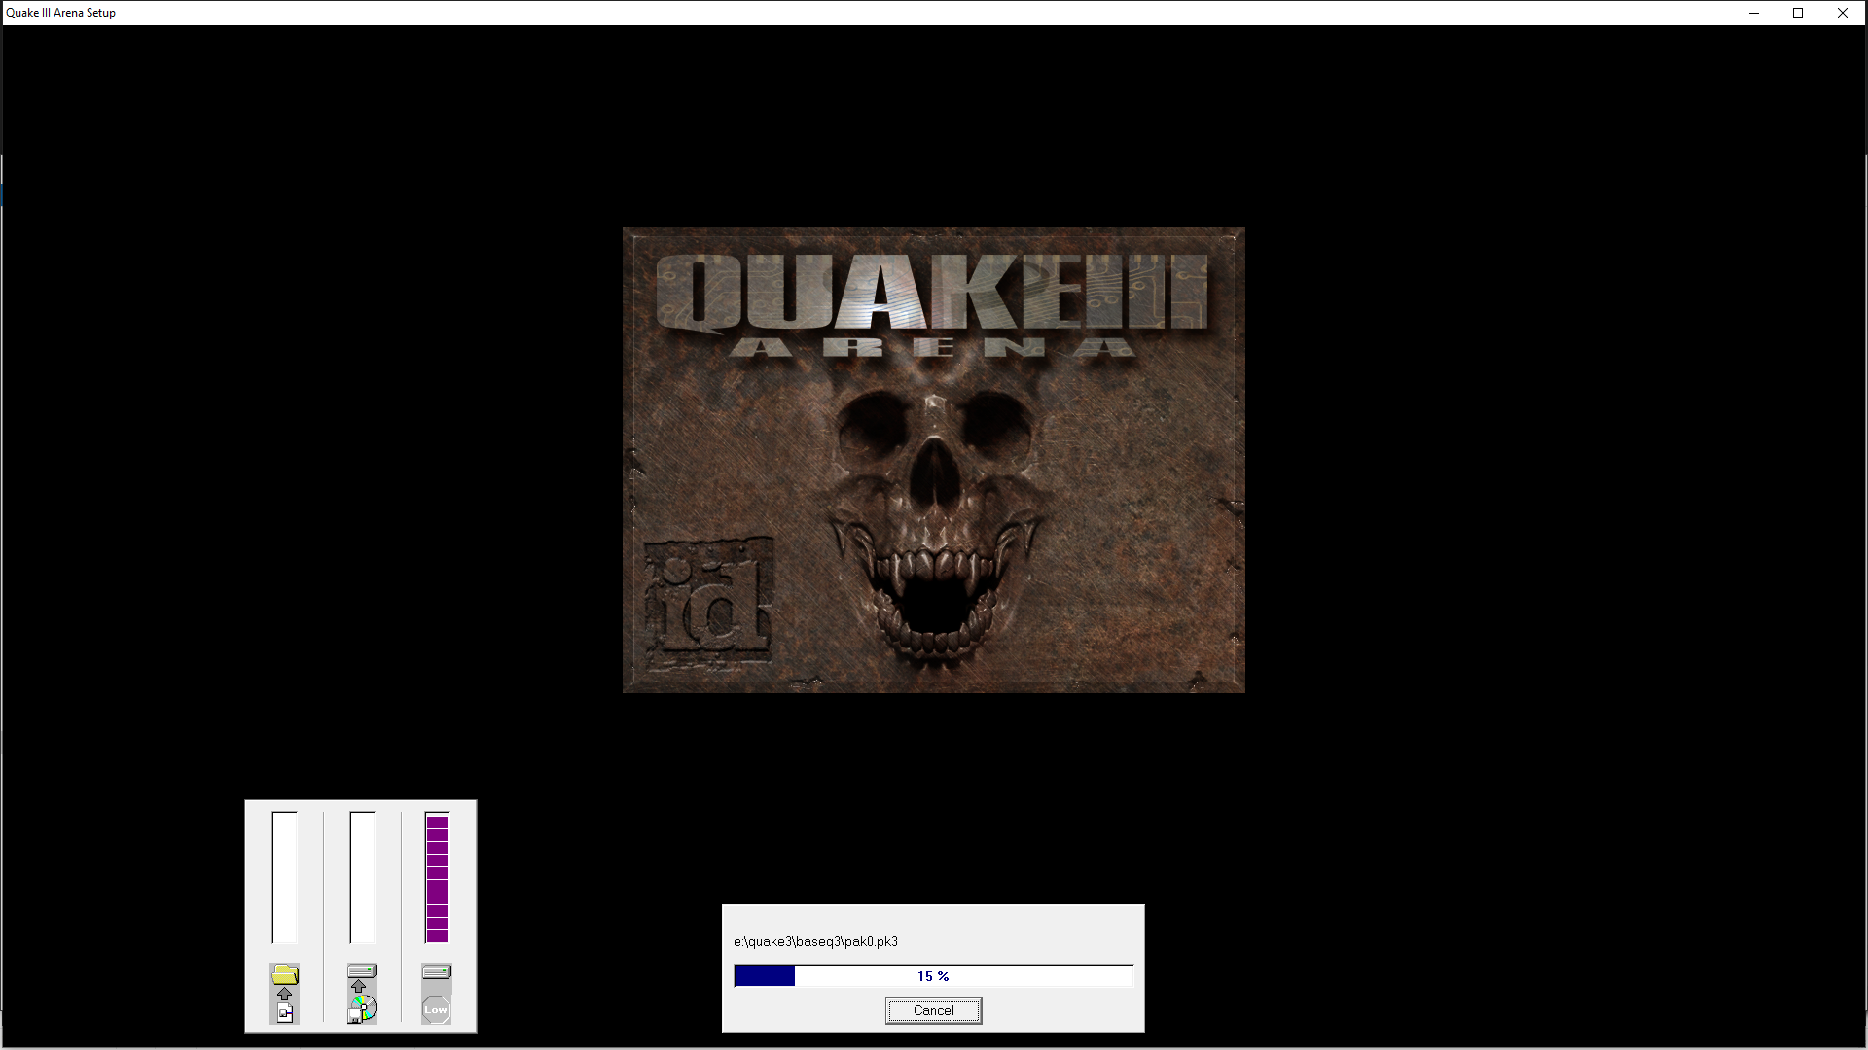
Task: Click the octagonal Low disk space icon
Action: (436, 1009)
